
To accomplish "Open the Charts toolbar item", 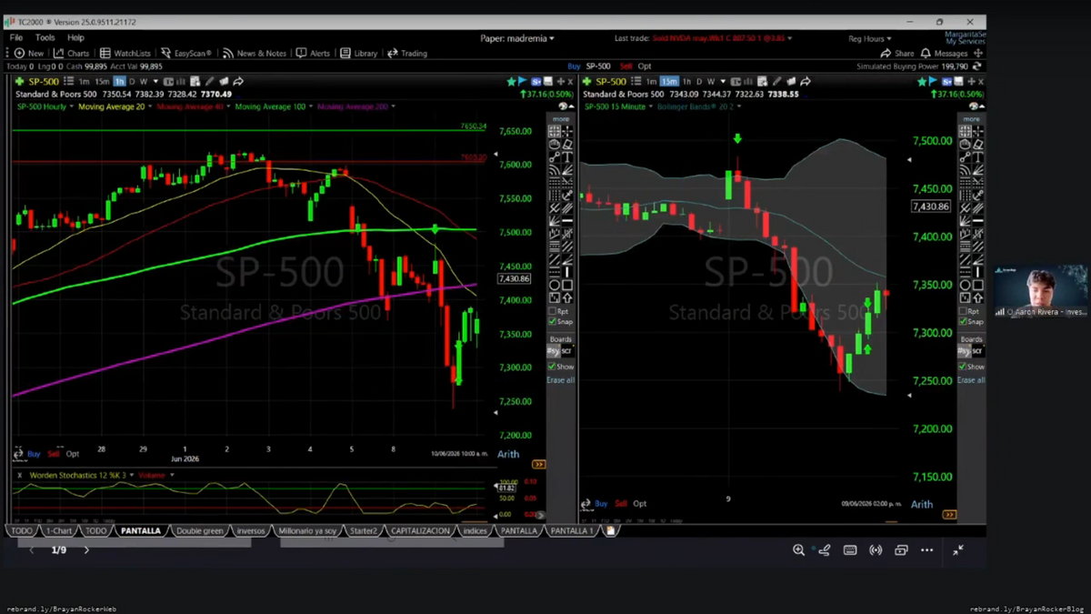I will coord(71,54).
